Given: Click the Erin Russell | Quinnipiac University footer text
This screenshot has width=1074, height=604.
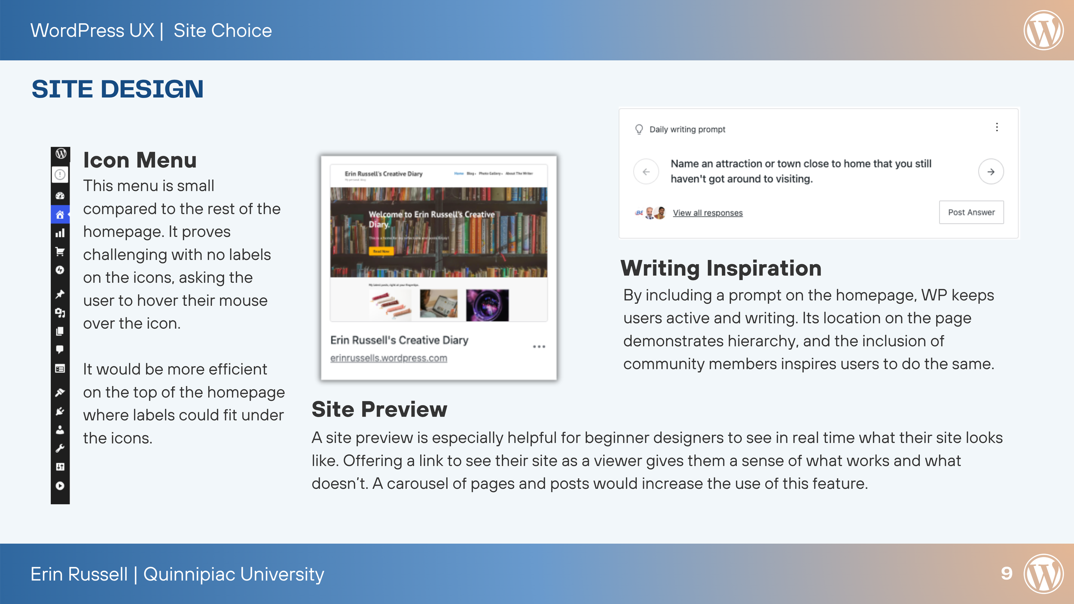Looking at the screenshot, I should [177, 574].
